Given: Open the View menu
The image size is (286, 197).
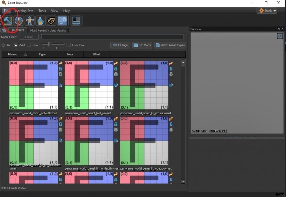Looking at the screenshot, I should pos(55,10).
